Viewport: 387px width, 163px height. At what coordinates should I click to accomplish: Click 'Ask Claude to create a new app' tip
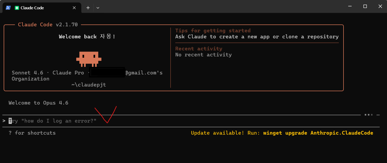(x=257, y=37)
